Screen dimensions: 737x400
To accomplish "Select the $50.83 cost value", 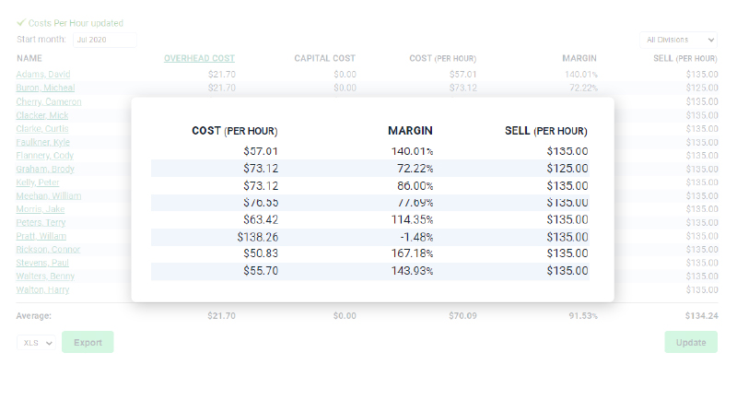I will [261, 253].
